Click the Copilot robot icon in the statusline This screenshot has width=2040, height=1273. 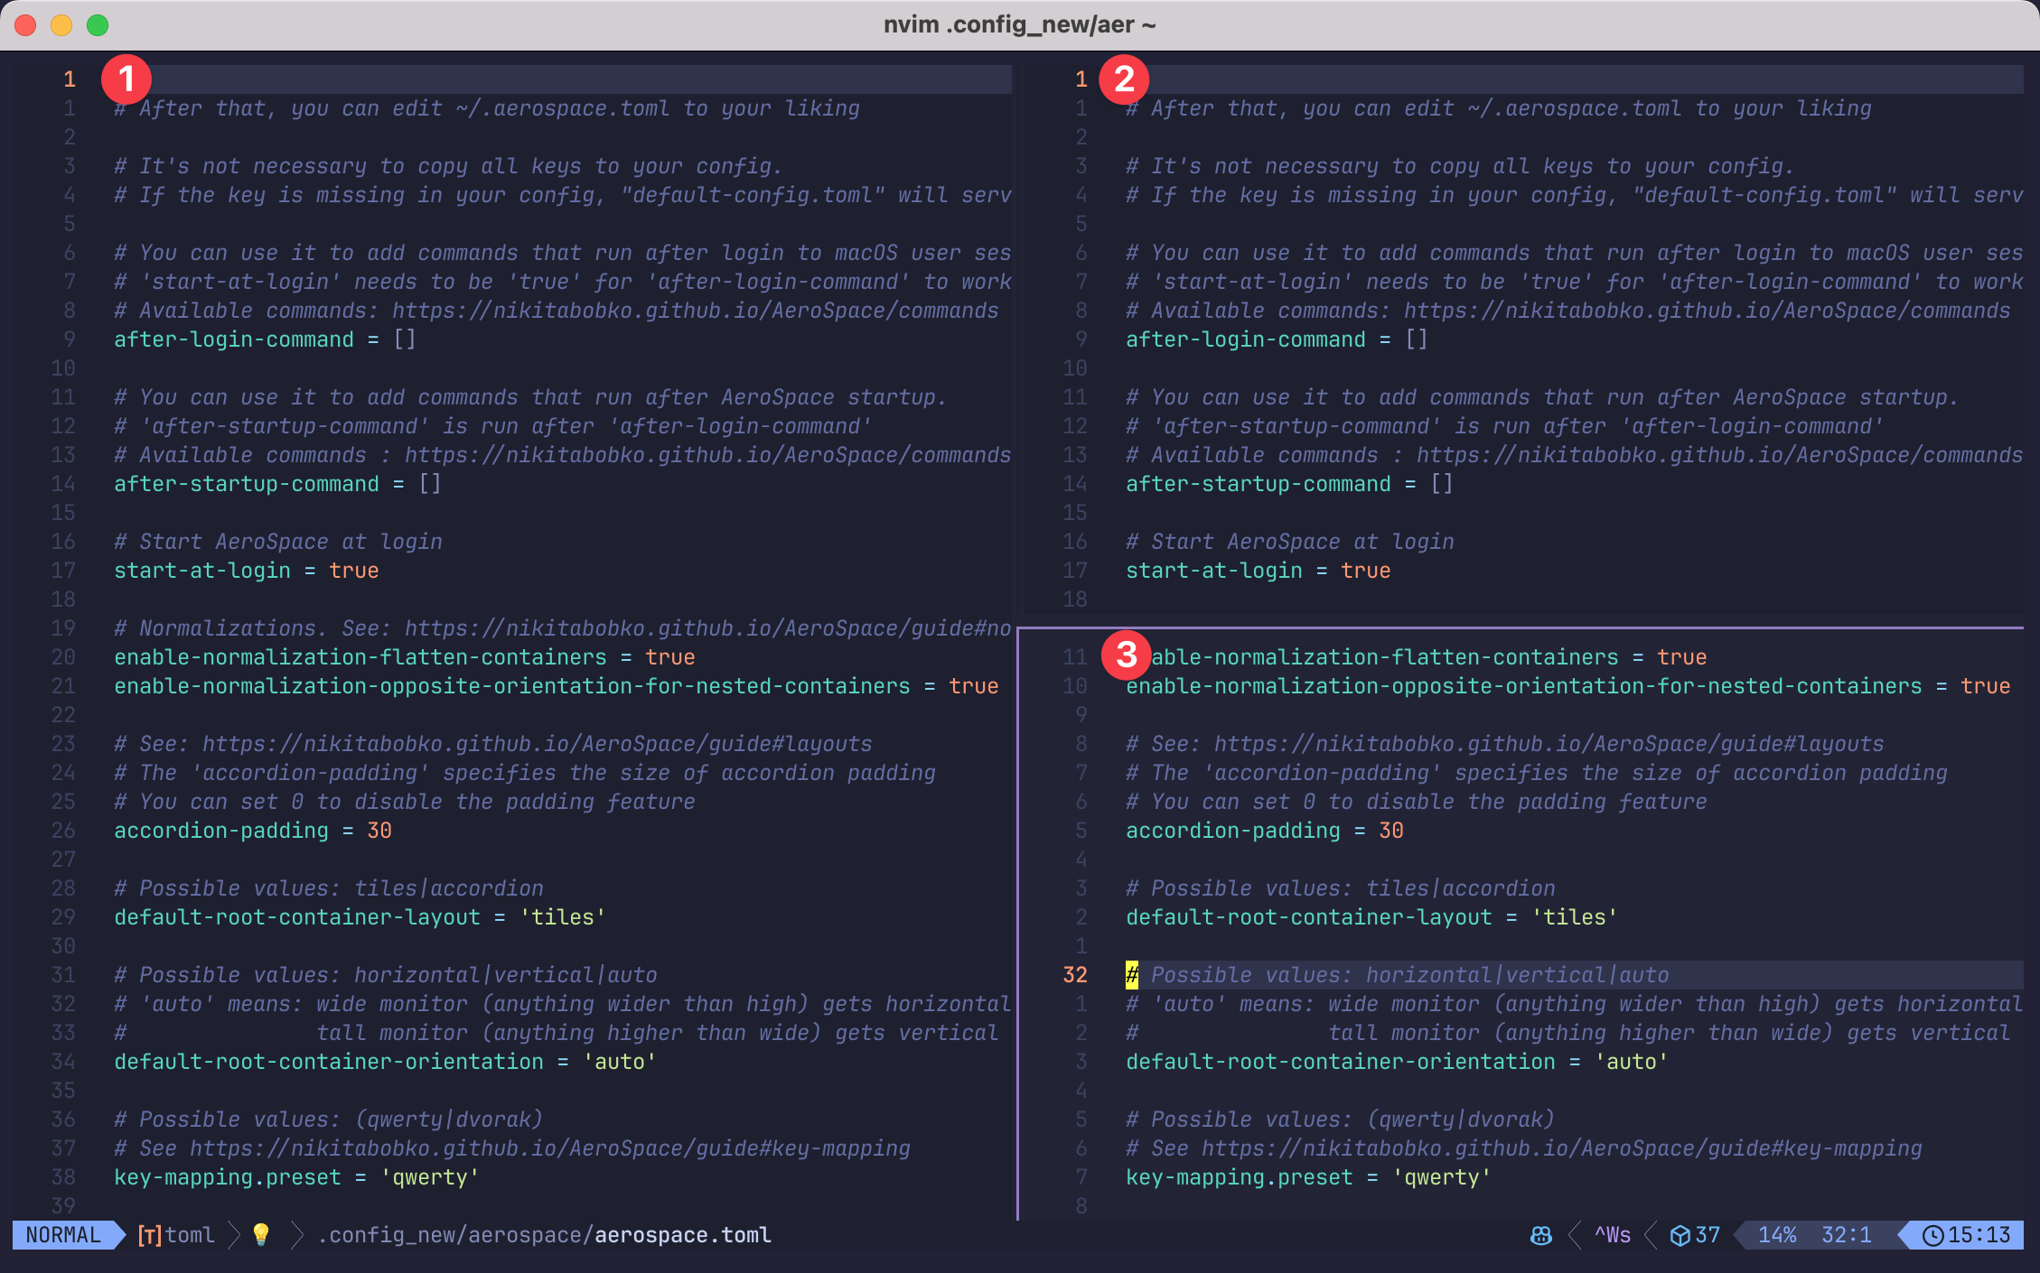pyautogui.click(x=1541, y=1235)
